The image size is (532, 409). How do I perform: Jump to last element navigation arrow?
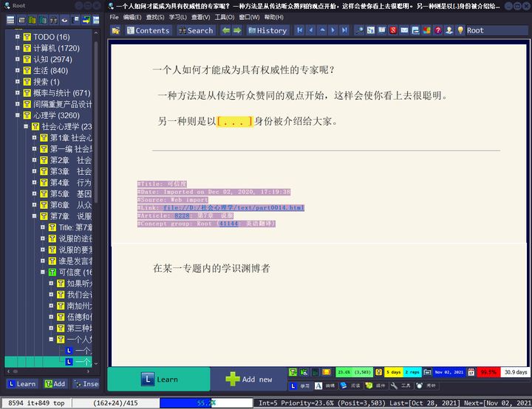click(x=344, y=30)
